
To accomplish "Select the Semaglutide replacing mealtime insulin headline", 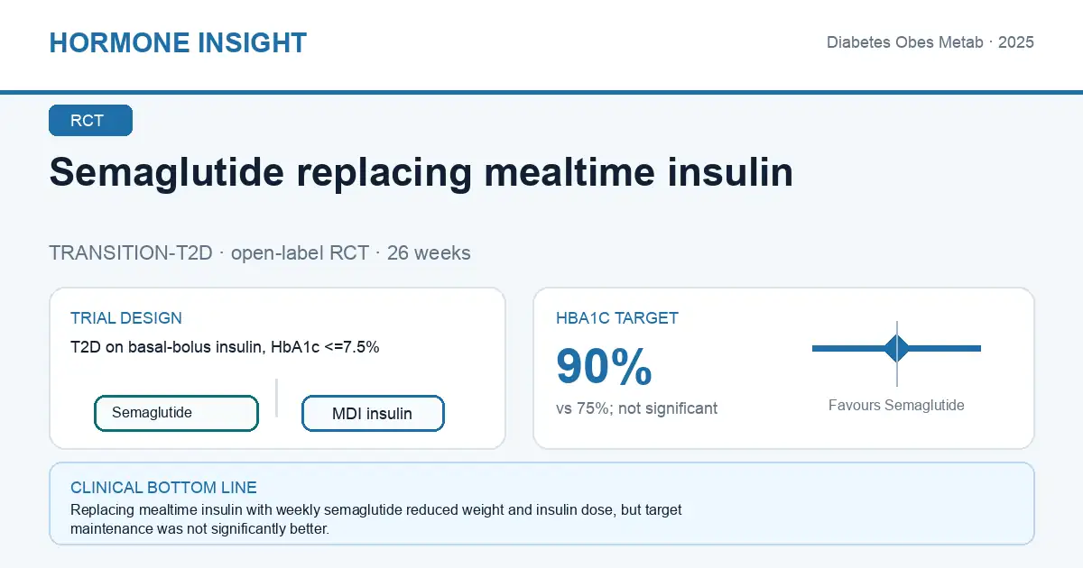I will (x=421, y=171).
